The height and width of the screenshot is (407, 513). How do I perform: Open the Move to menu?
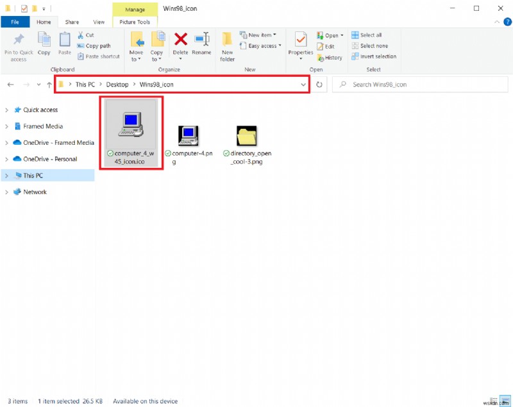136,47
